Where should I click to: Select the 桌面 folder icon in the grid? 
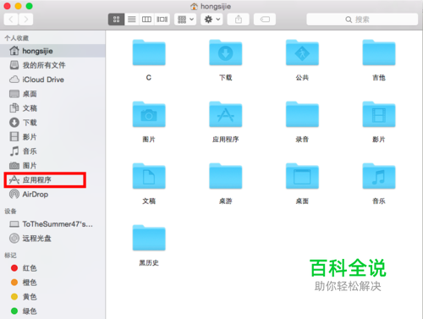(302, 176)
